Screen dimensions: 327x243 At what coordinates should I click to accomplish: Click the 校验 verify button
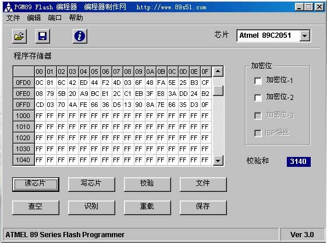click(147, 184)
